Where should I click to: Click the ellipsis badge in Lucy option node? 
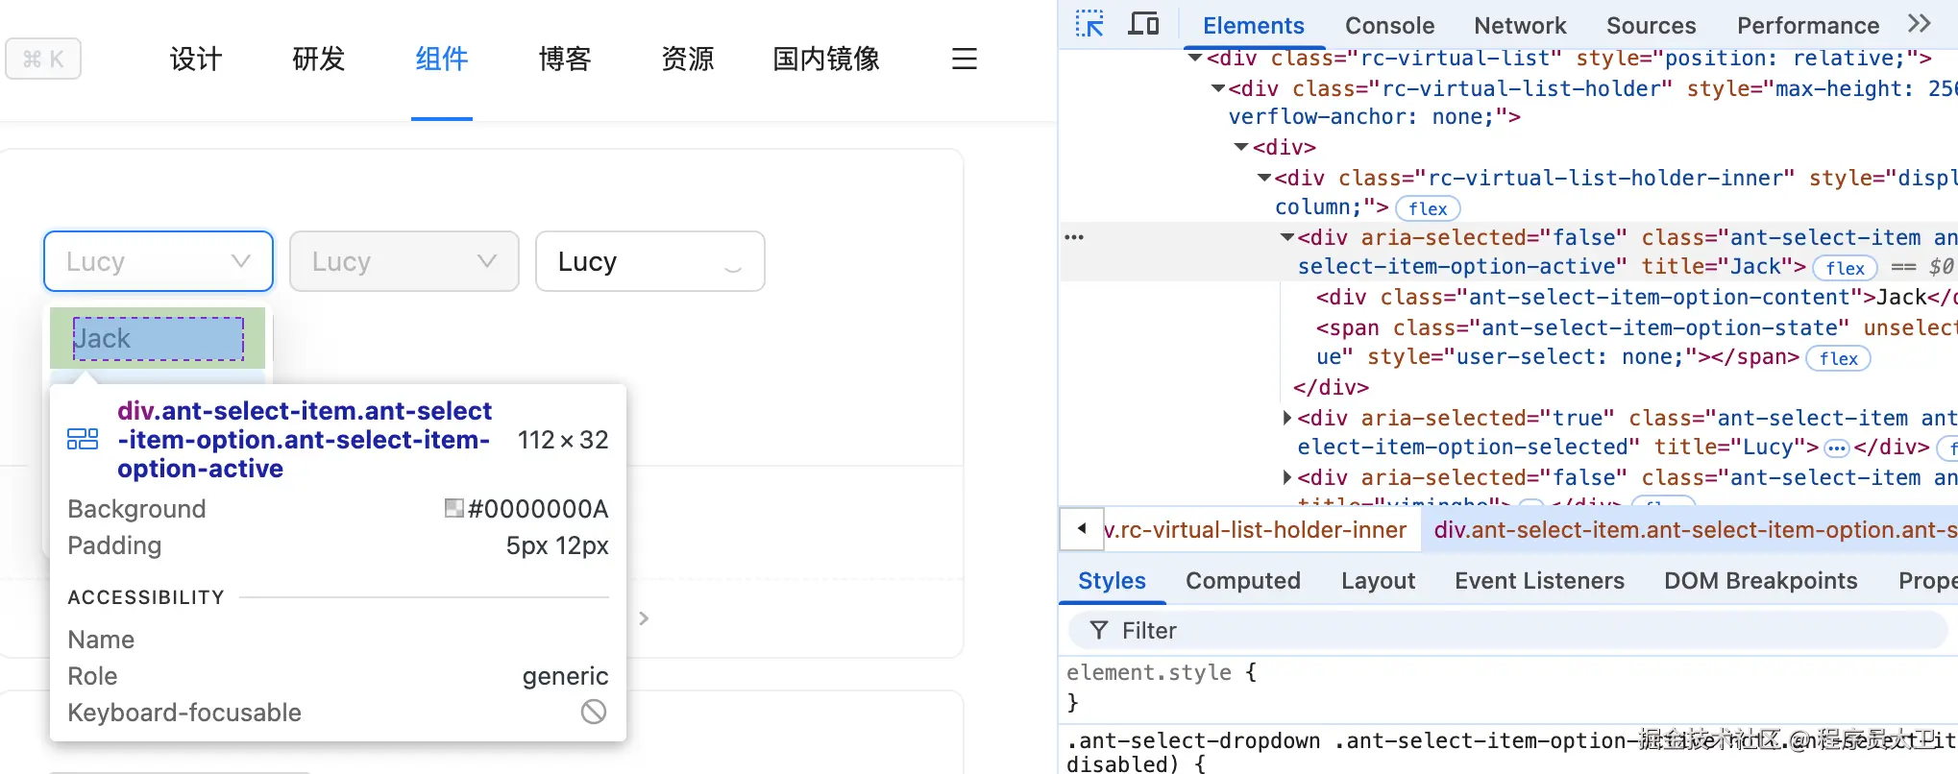[x=1836, y=448]
